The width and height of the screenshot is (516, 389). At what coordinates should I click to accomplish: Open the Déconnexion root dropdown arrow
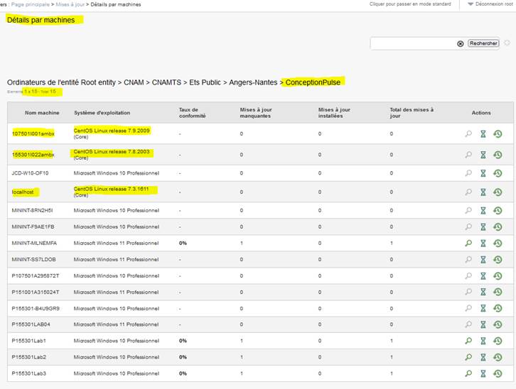[471, 4]
